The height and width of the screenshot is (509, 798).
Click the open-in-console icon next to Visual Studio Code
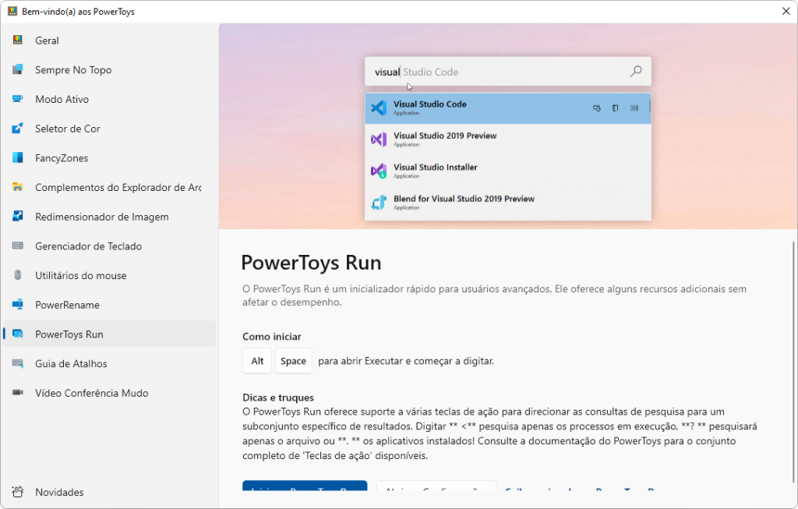[634, 108]
